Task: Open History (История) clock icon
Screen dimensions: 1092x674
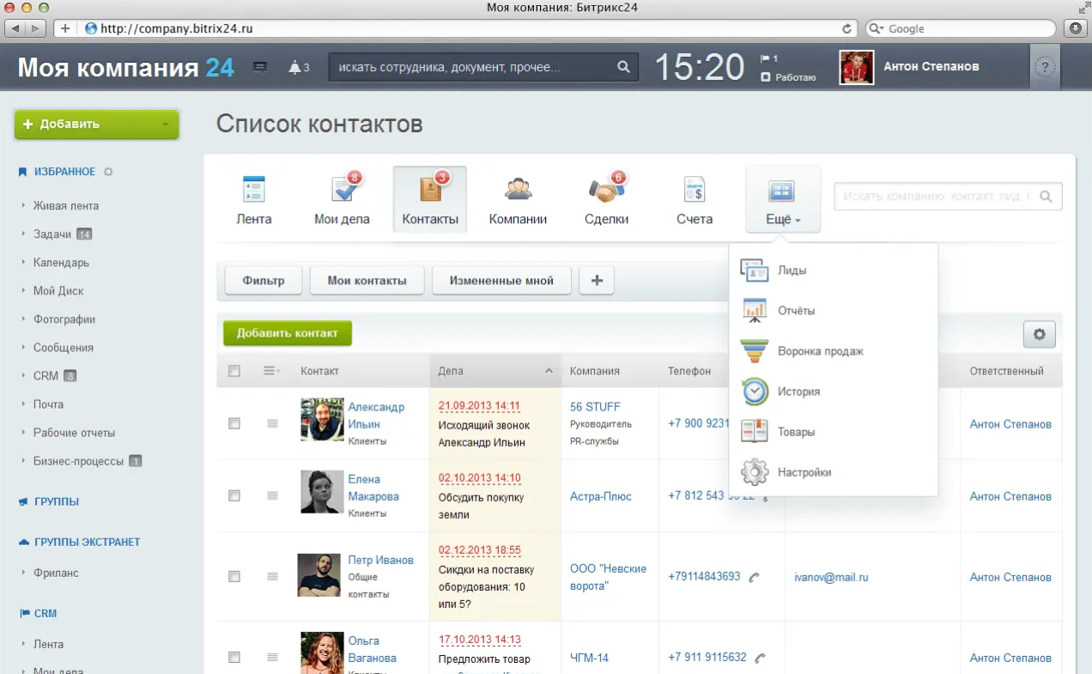Action: point(754,392)
